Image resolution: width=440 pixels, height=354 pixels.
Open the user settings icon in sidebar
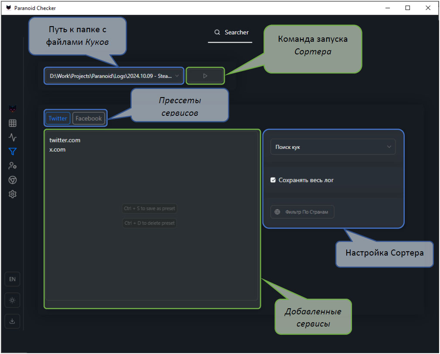(x=13, y=166)
